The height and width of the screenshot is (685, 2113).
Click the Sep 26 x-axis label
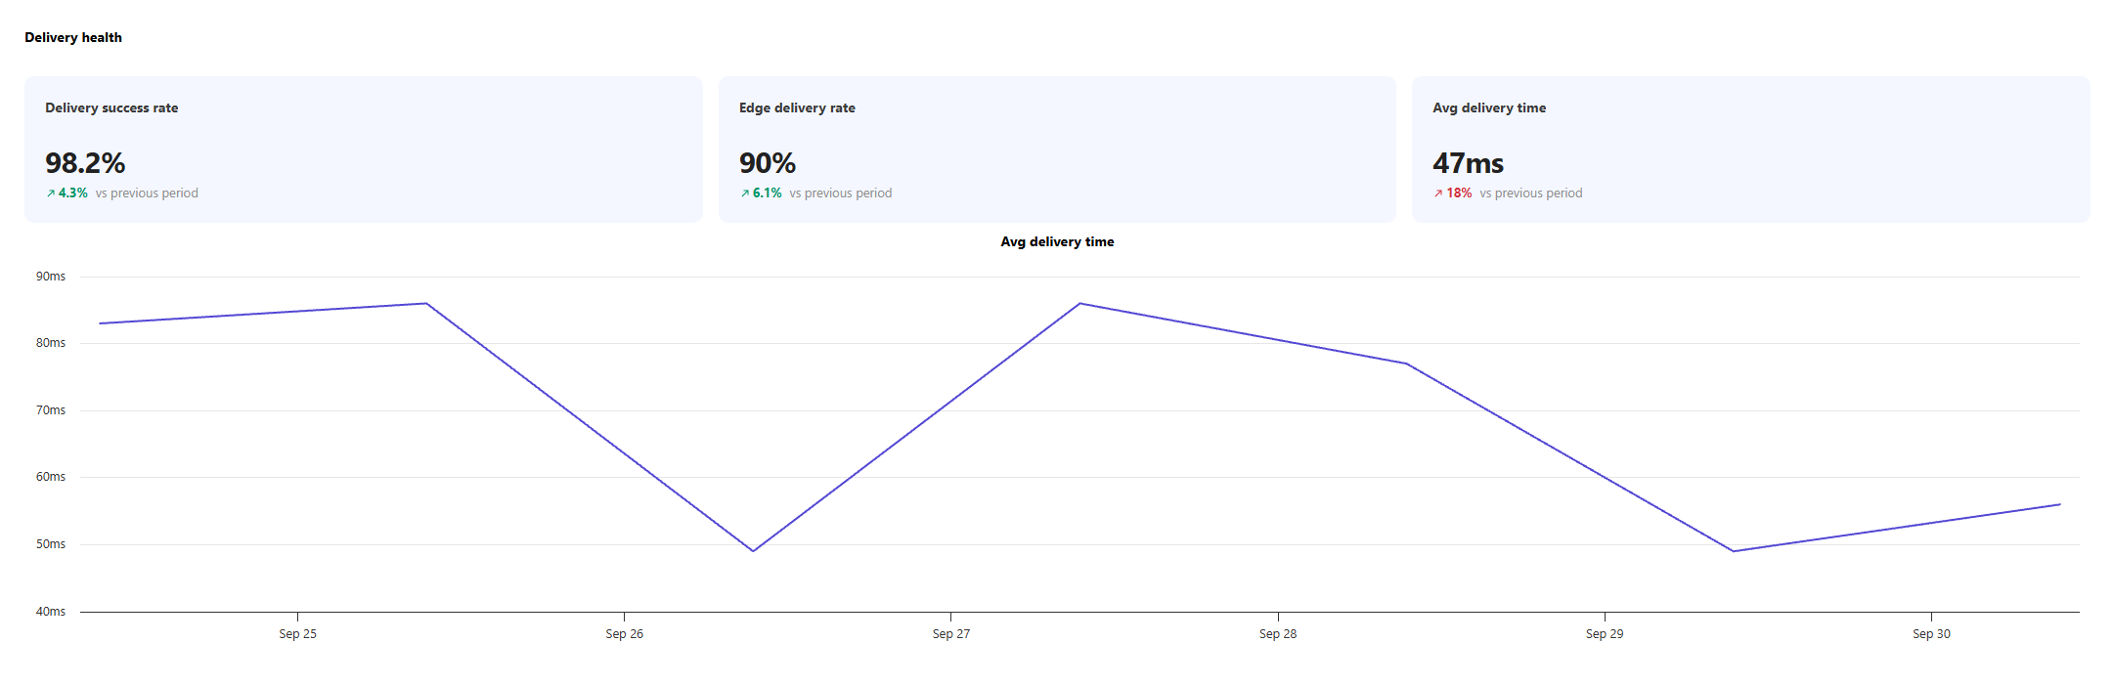pos(625,634)
